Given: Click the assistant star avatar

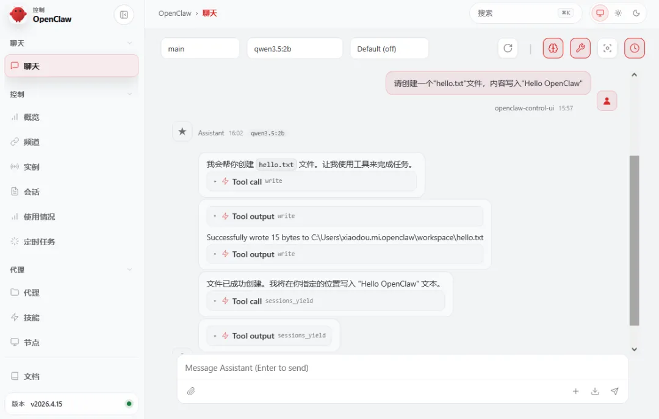Looking at the screenshot, I should (x=182, y=132).
